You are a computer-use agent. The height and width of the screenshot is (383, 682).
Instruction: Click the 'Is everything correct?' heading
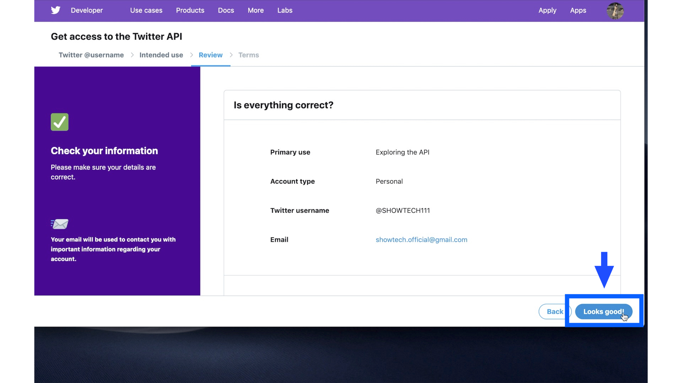pos(283,105)
